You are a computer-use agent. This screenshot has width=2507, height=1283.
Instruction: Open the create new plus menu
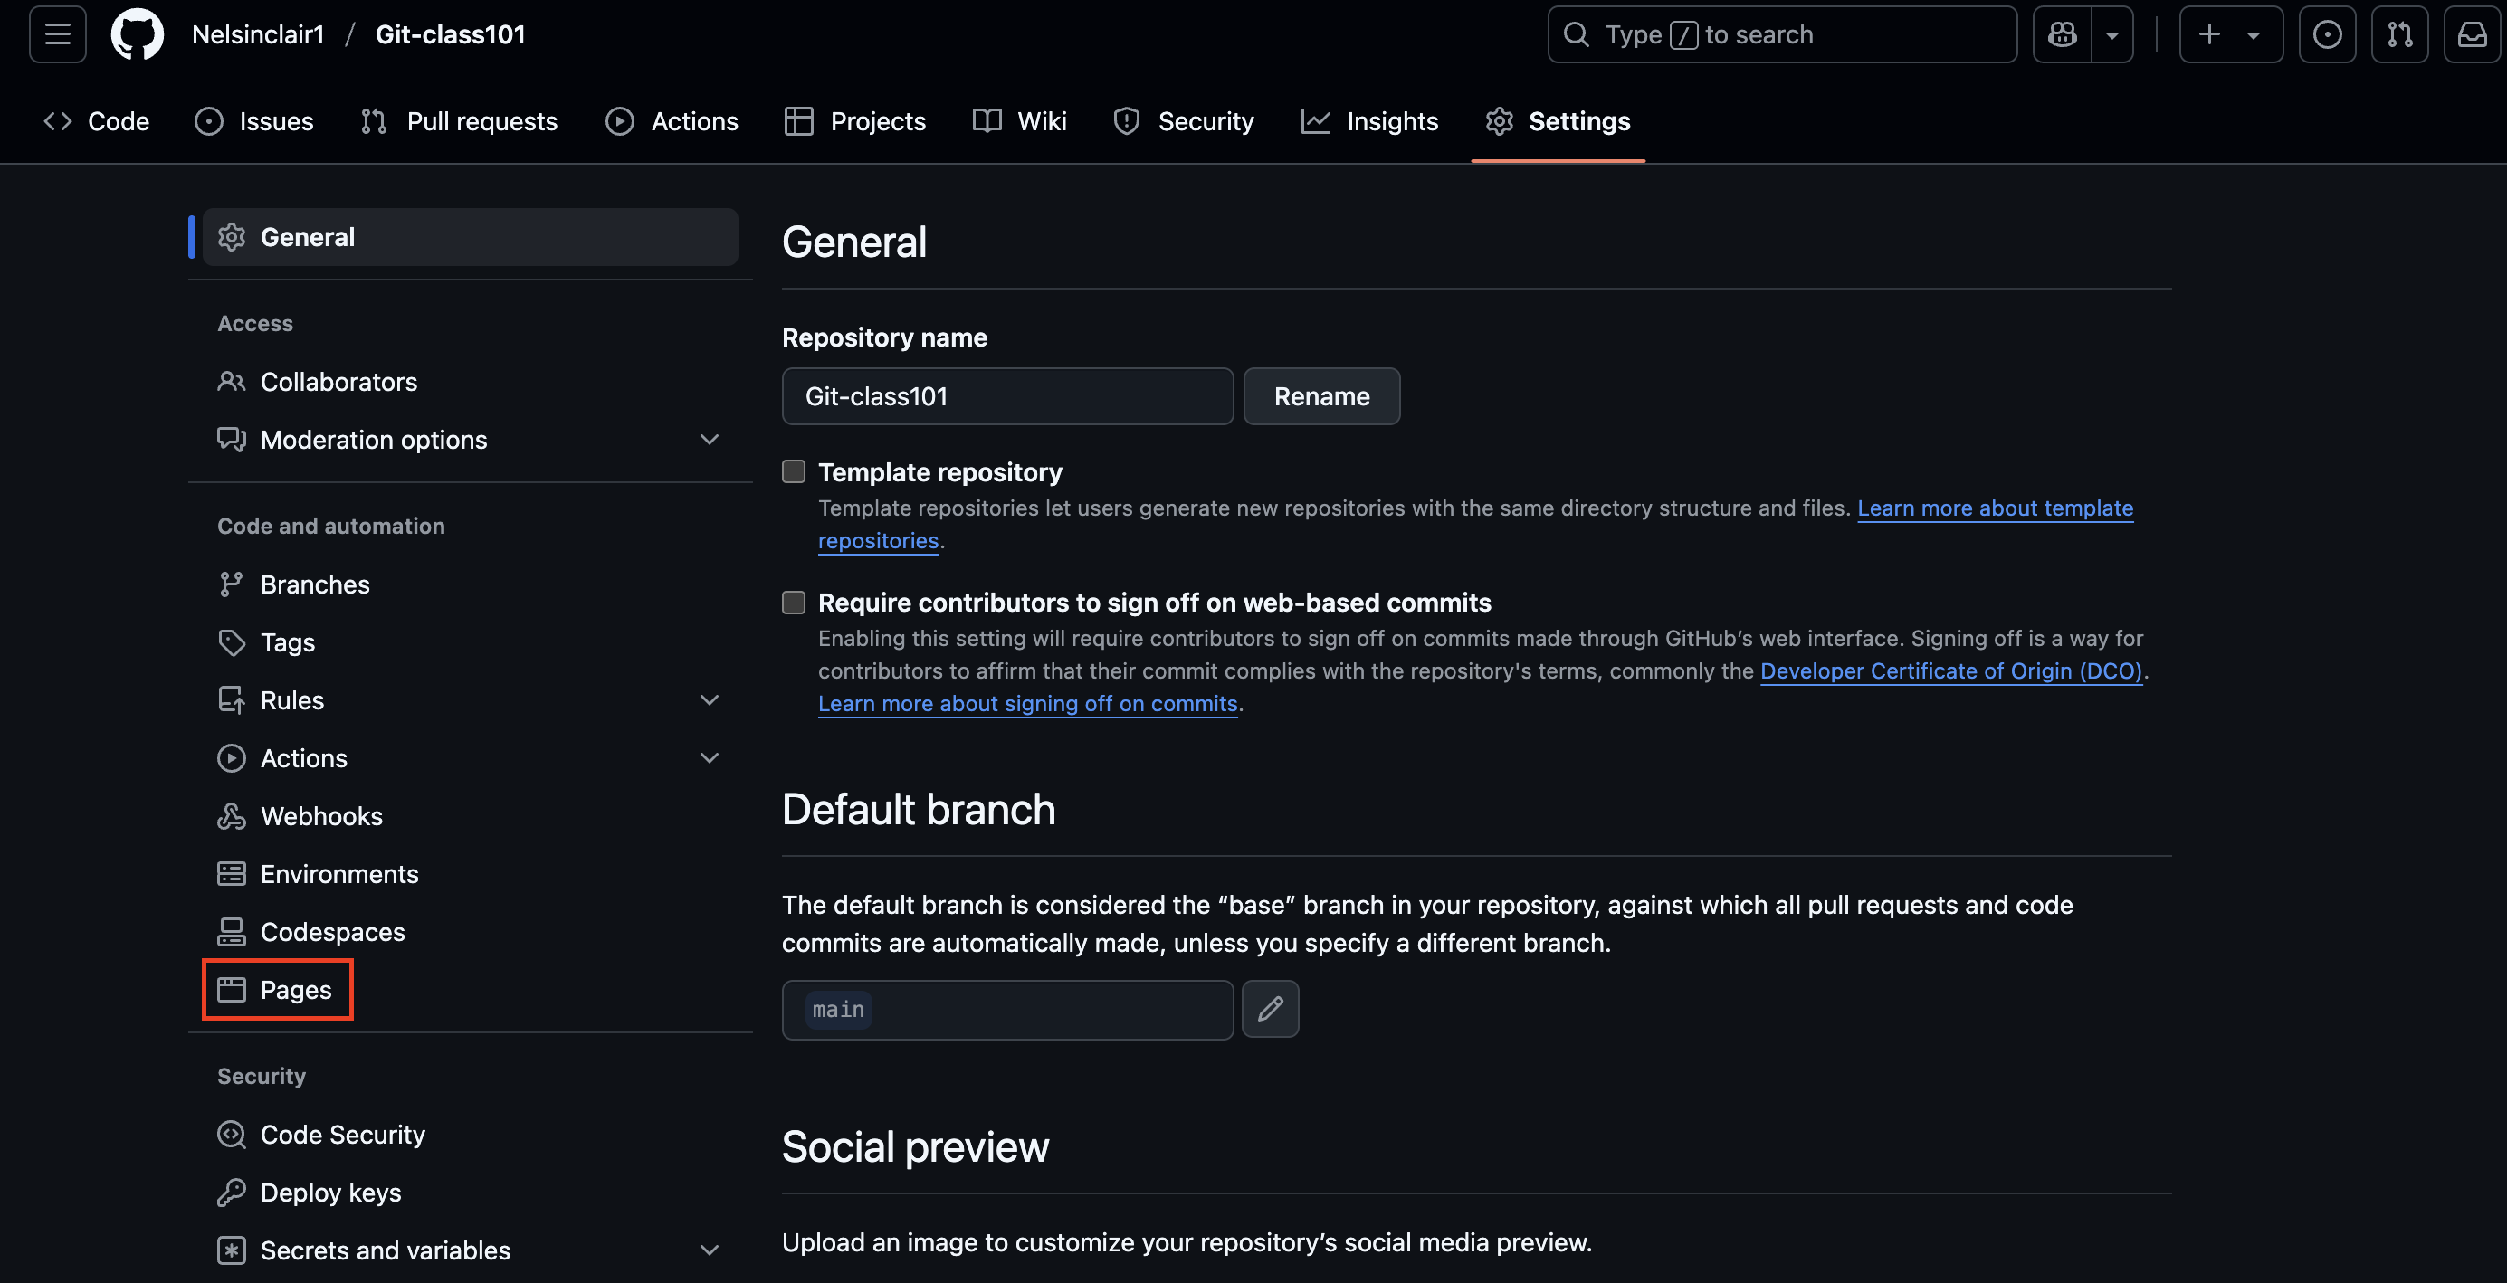tap(2231, 35)
